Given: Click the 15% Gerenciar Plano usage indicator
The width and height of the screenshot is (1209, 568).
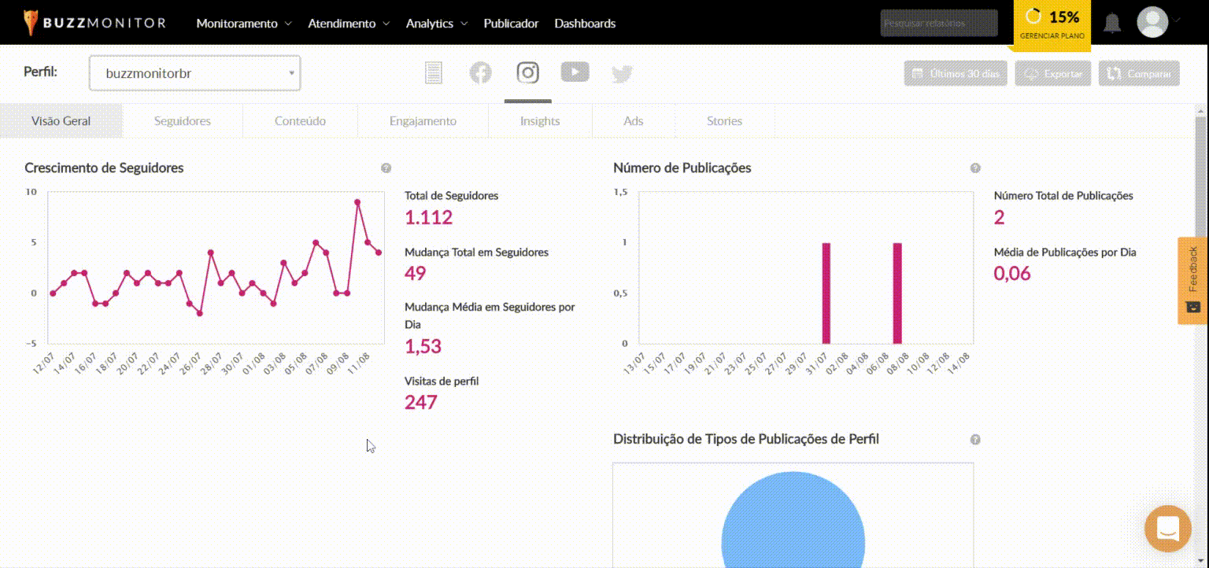Looking at the screenshot, I should click(1052, 24).
